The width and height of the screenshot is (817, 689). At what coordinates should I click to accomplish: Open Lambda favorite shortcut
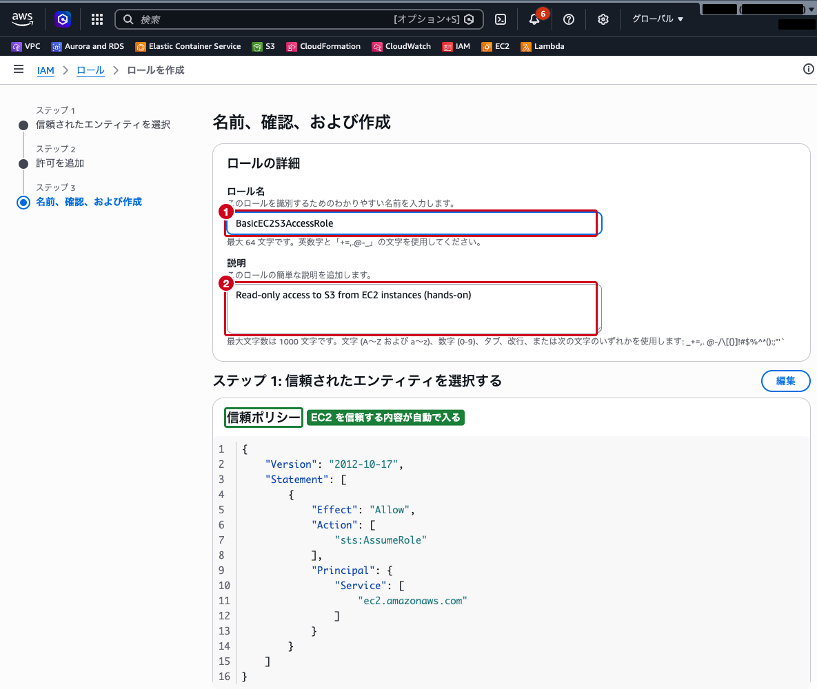pos(543,46)
